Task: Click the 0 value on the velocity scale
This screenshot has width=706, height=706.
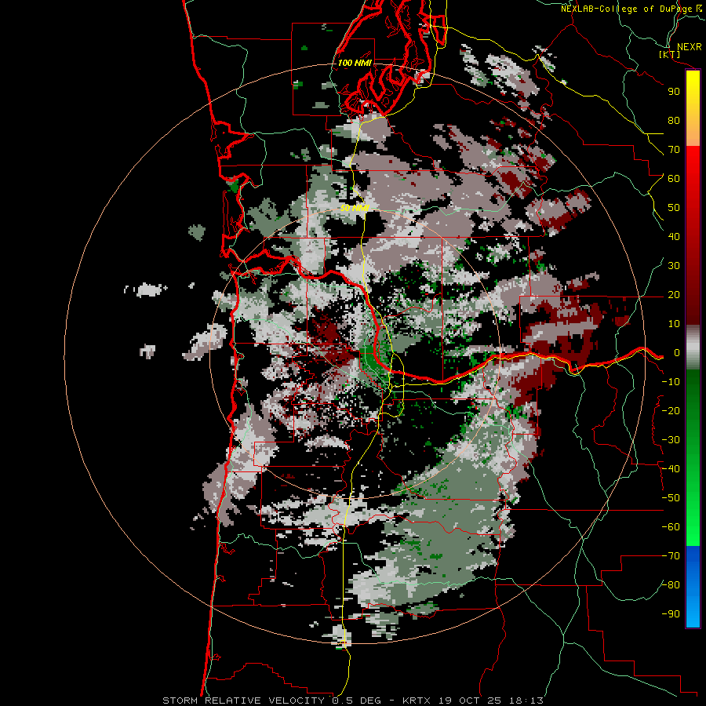Action: pyautogui.click(x=676, y=353)
